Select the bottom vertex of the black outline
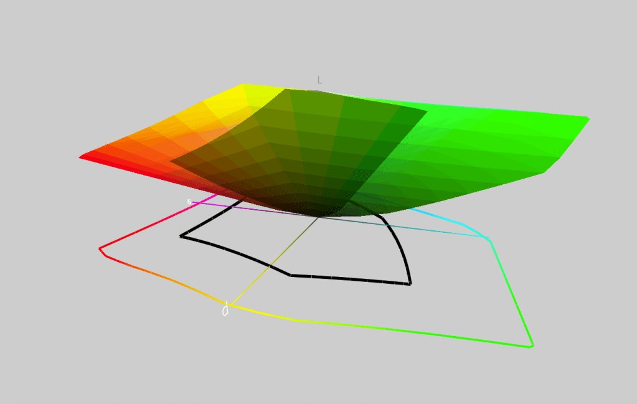The height and width of the screenshot is (404, 637). coord(291,275)
